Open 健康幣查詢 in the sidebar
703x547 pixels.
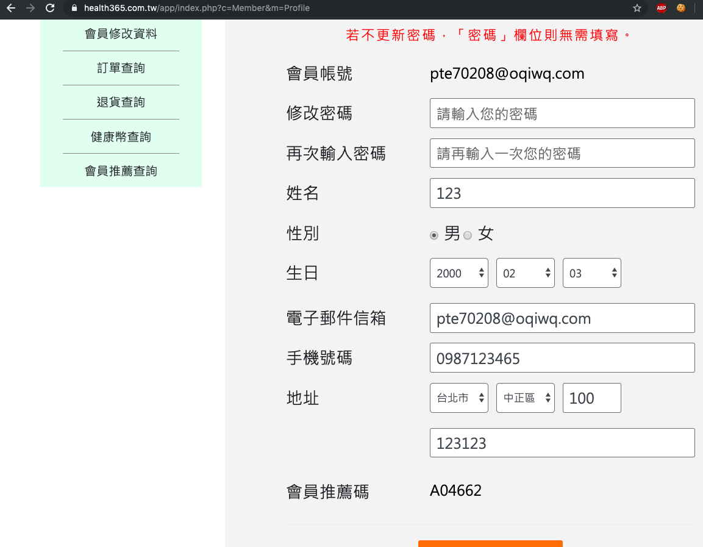(x=121, y=137)
